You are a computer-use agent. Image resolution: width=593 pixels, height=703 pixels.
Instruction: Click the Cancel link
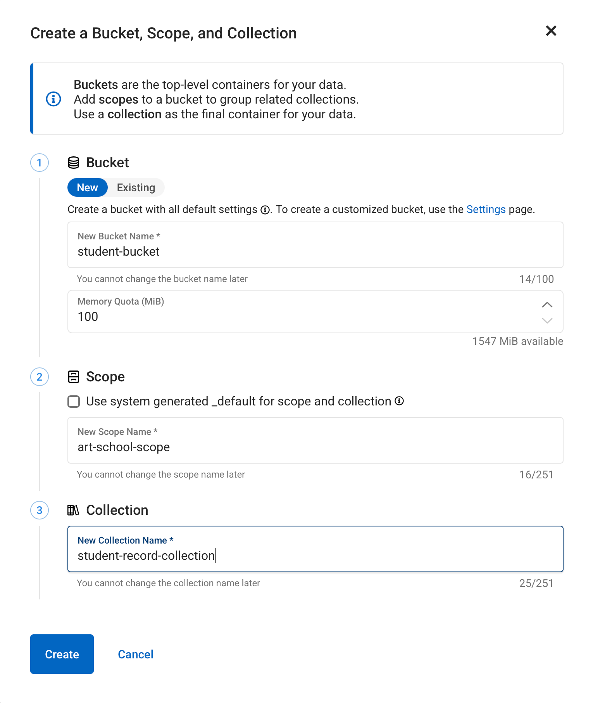tap(136, 655)
